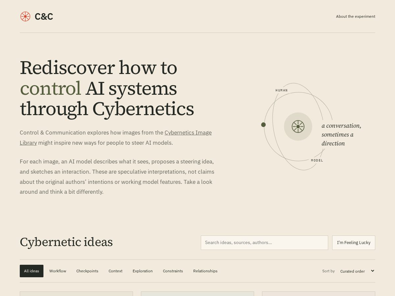The height and width of the screenshot is (296, 395).
Task: Show the Context ideas
Action: click(116, 271)
